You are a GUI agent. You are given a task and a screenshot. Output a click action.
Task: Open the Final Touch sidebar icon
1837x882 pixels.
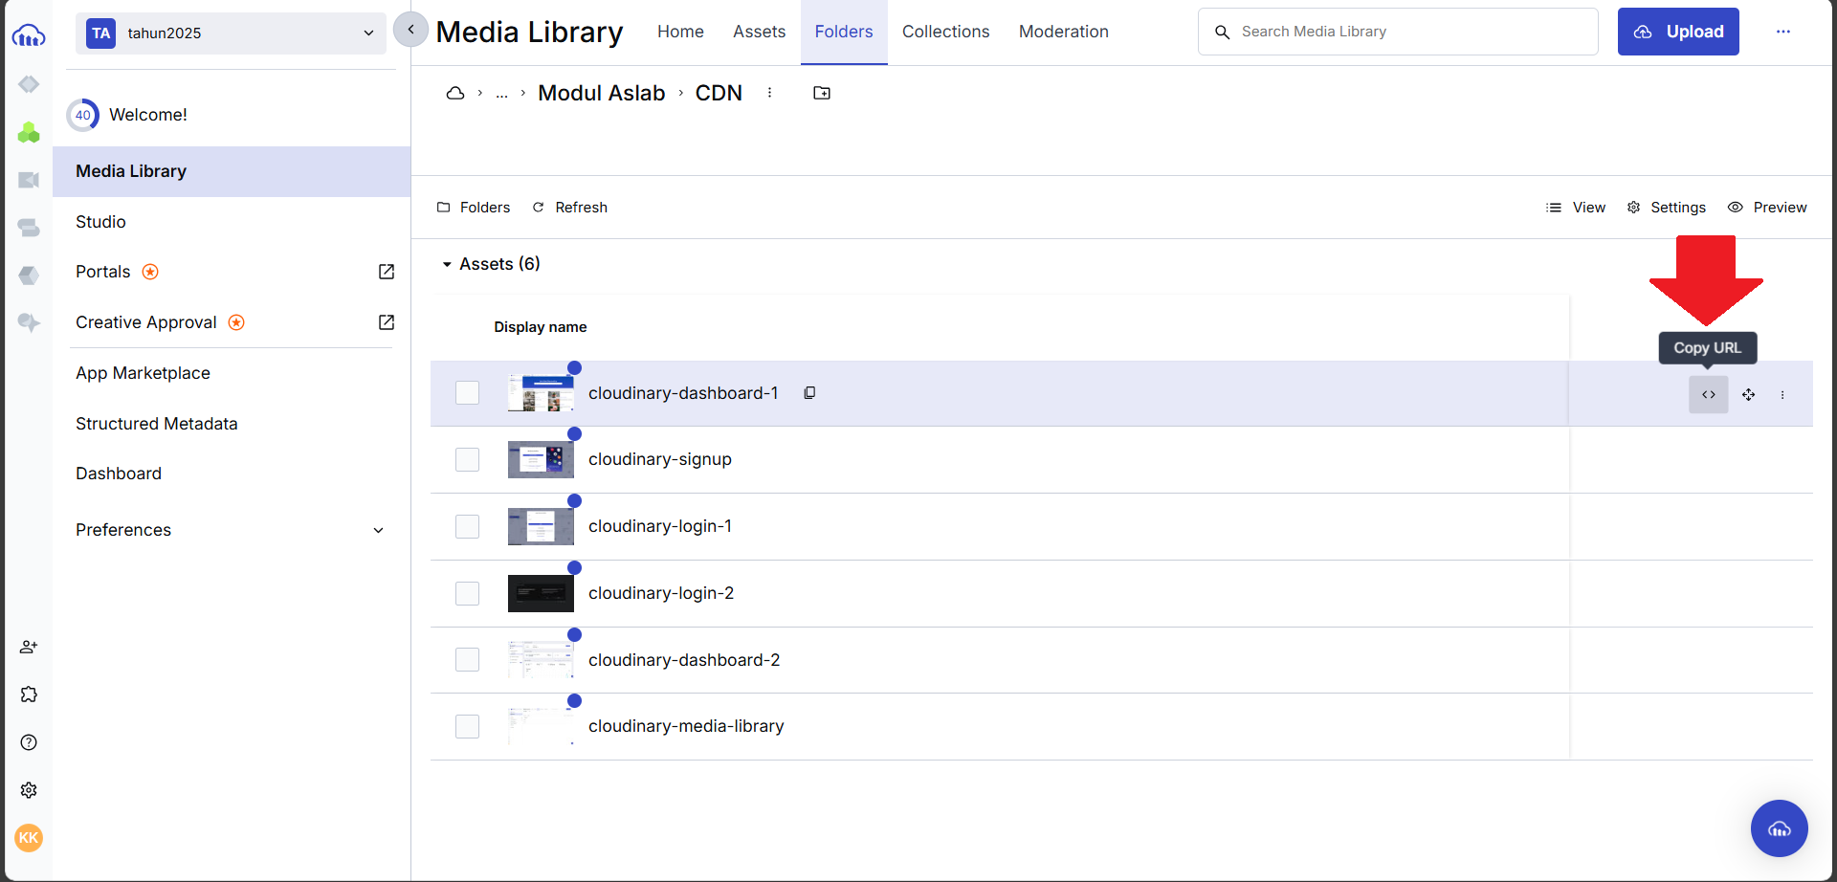tap(29, 276)
